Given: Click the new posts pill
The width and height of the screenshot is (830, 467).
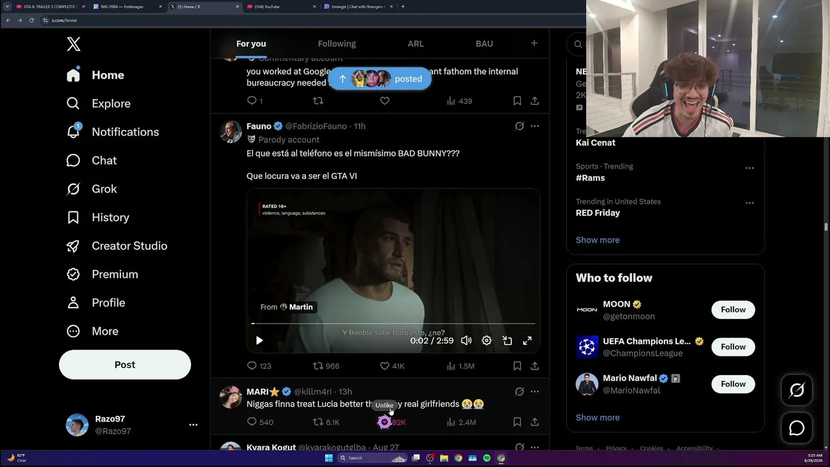Looking at the screenshot, I should pos(380,78).
